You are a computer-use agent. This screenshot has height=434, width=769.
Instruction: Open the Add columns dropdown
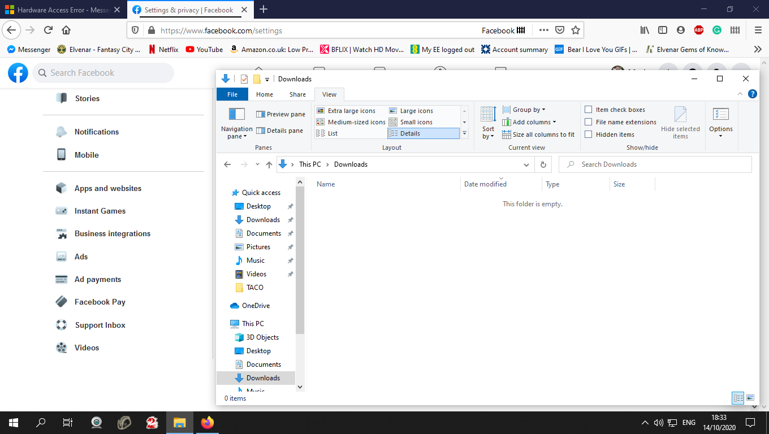point(529,122)
